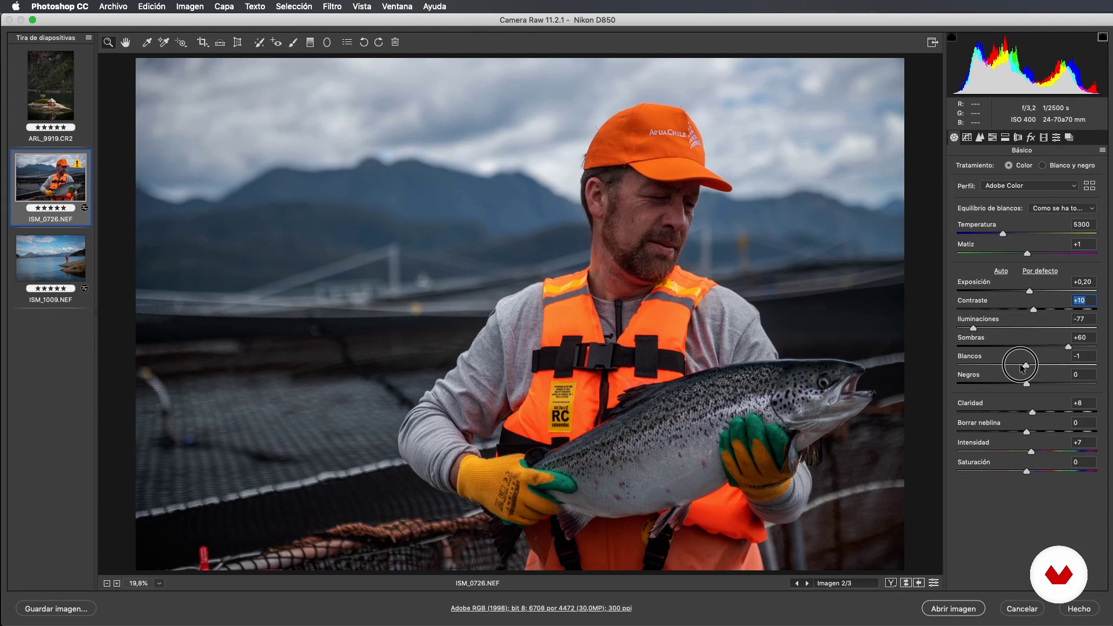The width and height of the screenshot is (1113, 626).
Task: Activate the Red Eye Removal tool
Action: pos(276,42)
